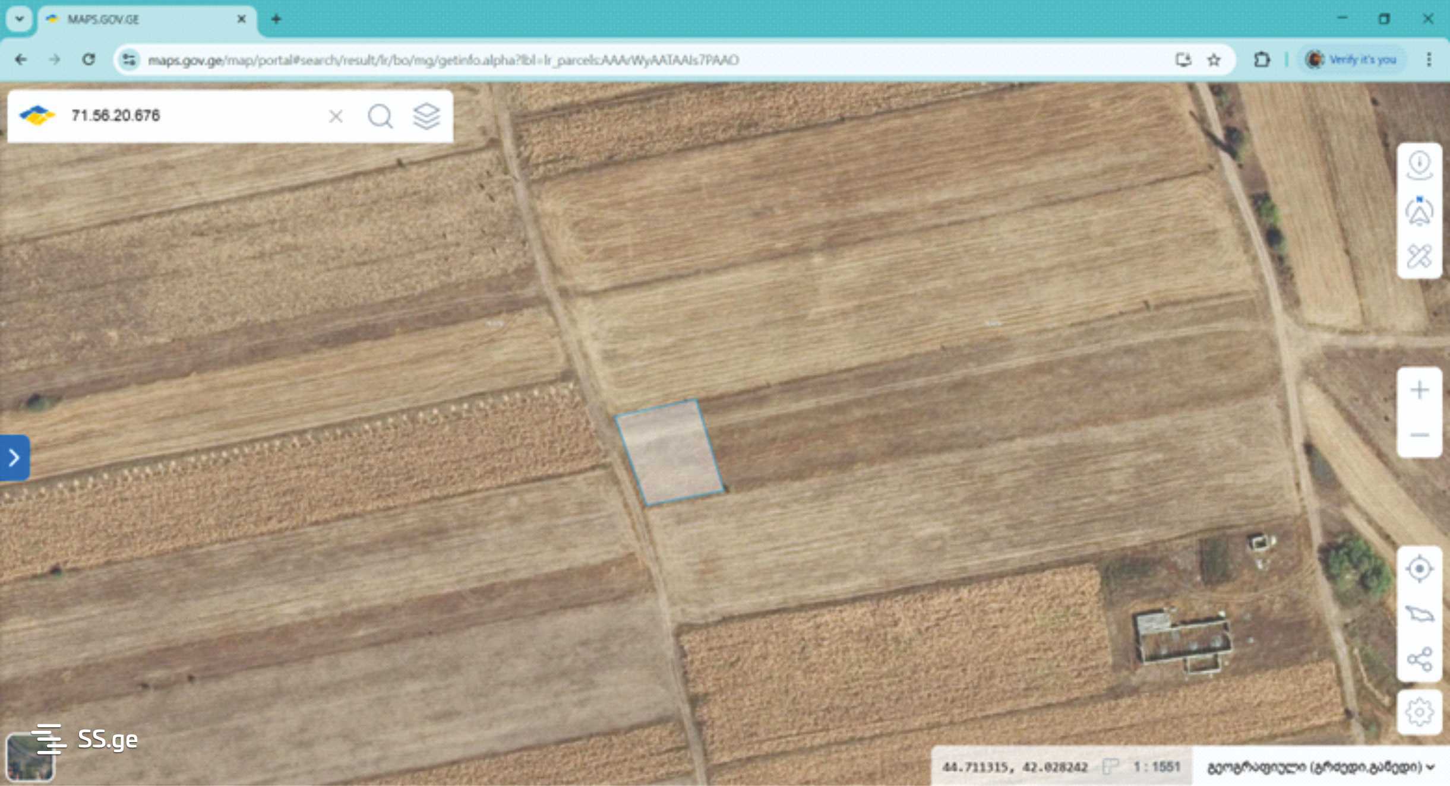1450x786 pixels.
Task: Zoom in with the plus button
Action: (x=1419, y=390)
